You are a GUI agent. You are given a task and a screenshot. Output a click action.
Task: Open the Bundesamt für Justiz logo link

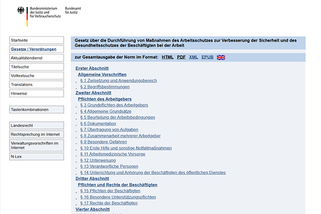click(74, 12)
